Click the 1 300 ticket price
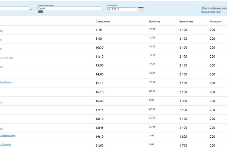Screen dimensions: 227x151 183,101
